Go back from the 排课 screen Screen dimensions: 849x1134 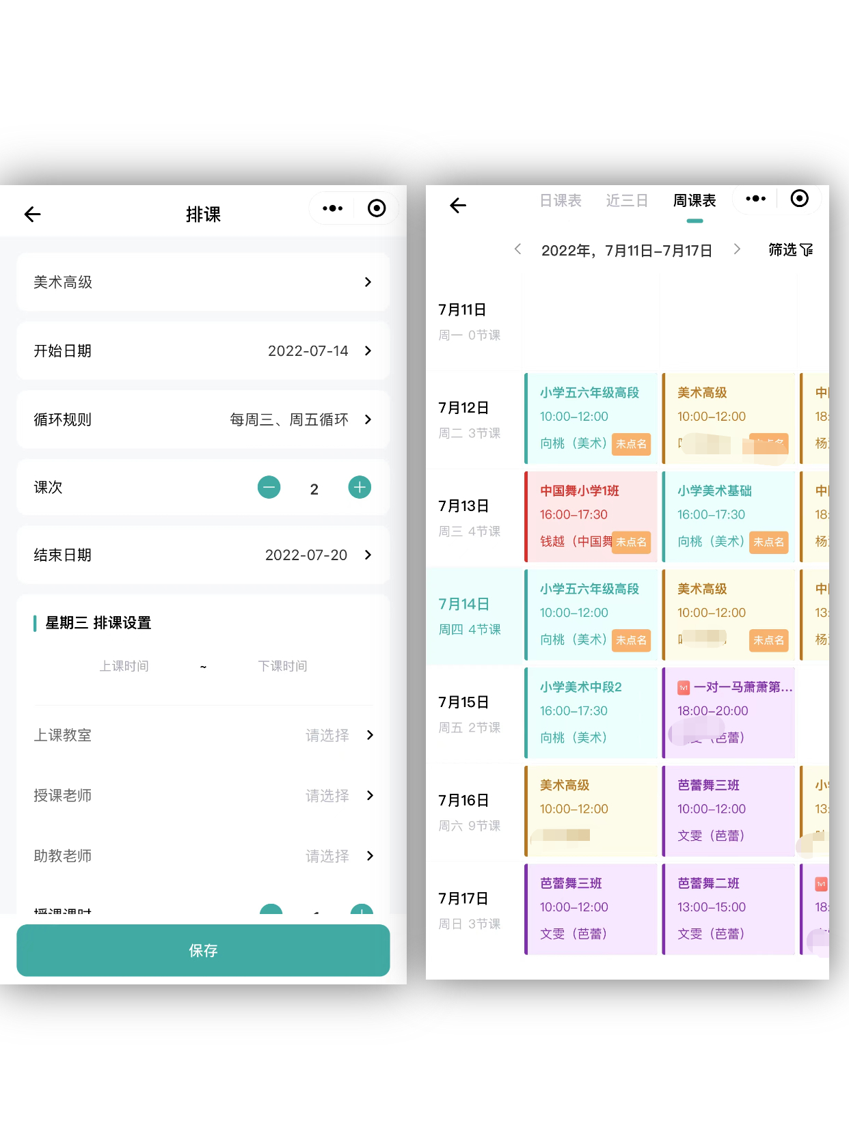click(x=33, y=215)
